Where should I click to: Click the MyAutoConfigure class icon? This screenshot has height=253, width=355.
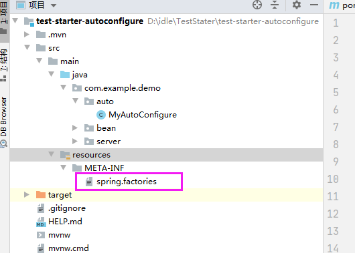(101, 115)
